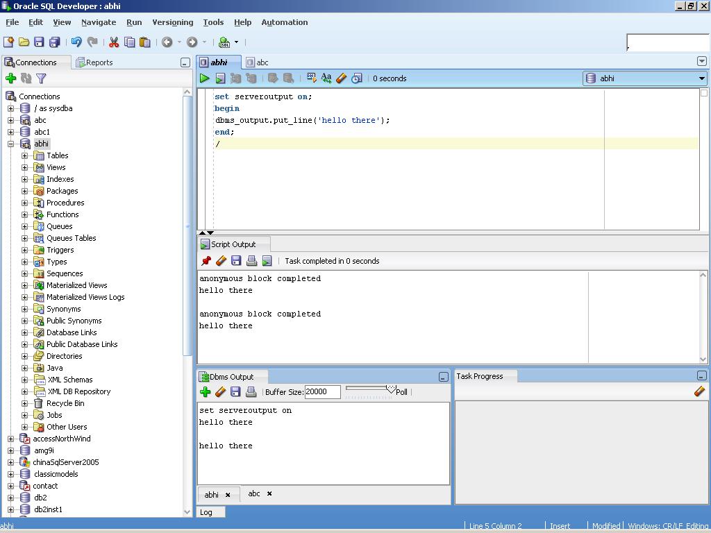
Task: Select abc tab in Dbms Output
Action: [x=254, y=493]
